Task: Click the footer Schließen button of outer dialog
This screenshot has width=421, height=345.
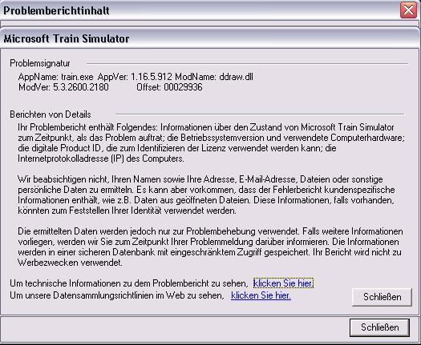Action: pyautogui.click(x=379, y=327)
